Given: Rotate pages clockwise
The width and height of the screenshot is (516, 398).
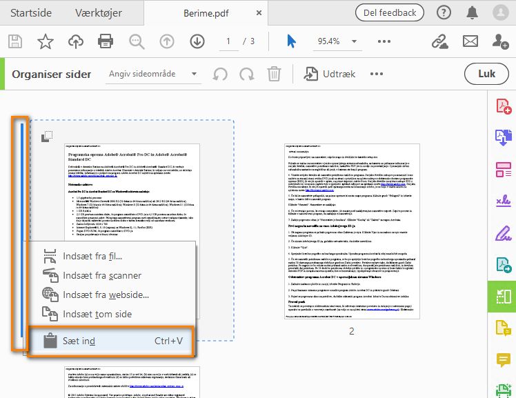Looking at the screenshot, I should pos(247,74).
